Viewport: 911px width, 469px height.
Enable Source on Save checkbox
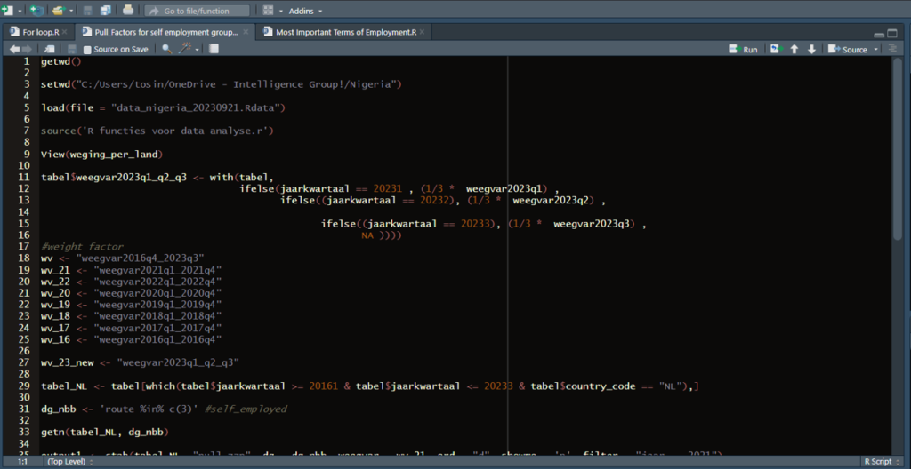[x=85, y=50]
